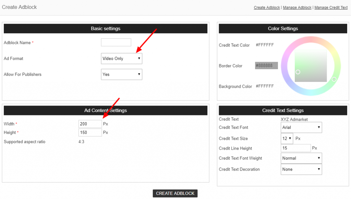Click the Color Settings header
The width and height of the screenshot is (351, 199).
(x=283, y=29)
